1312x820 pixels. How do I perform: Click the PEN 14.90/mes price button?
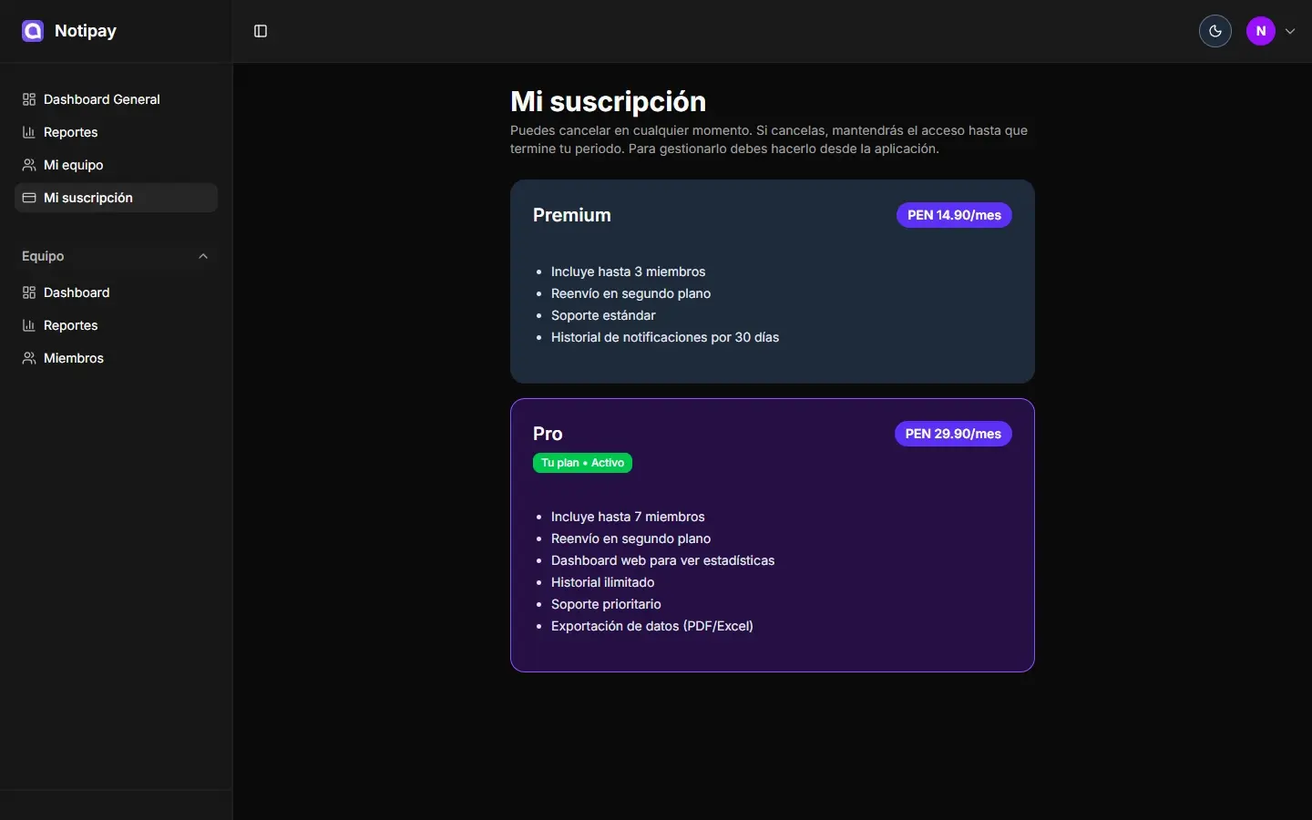pos(953,215)
